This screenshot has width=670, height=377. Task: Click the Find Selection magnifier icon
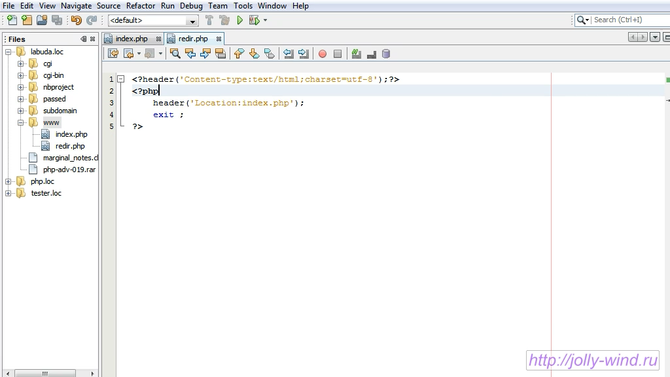click(x=175, y=54)
